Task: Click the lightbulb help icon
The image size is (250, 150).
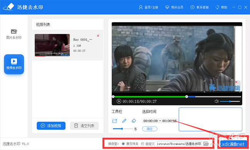Action: (217, 7)
